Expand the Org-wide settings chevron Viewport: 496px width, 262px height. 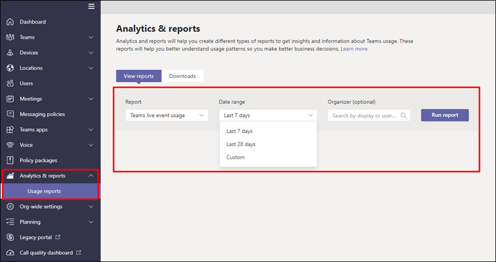pyautogui.click(x=91, y=207)
